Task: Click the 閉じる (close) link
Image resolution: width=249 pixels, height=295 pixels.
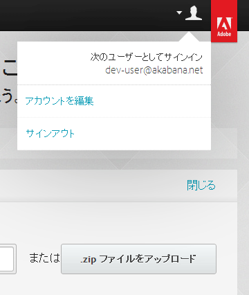Action: (x=201, y=186)
